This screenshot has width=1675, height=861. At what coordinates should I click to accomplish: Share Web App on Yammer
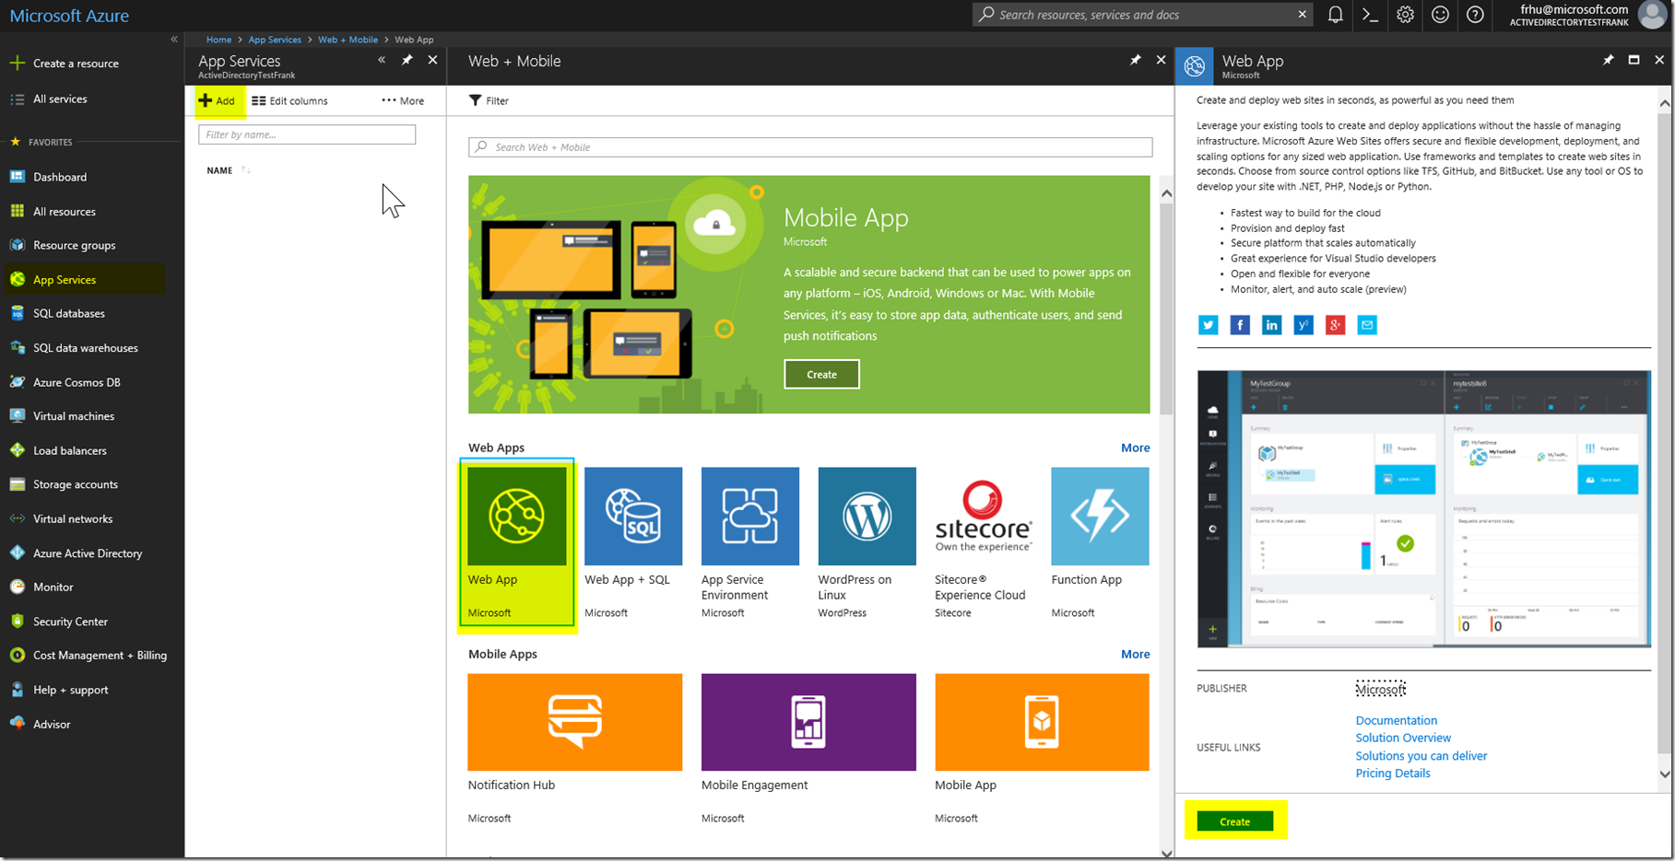click(1303, 325)
